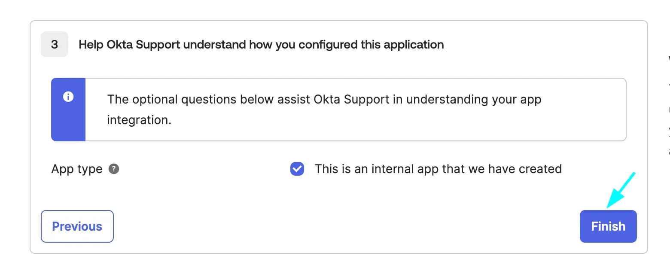
Task: Click the "This is an internal app" label
Action: 438,169
